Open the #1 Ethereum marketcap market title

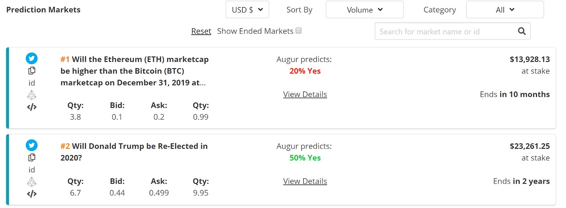[134, 71]
